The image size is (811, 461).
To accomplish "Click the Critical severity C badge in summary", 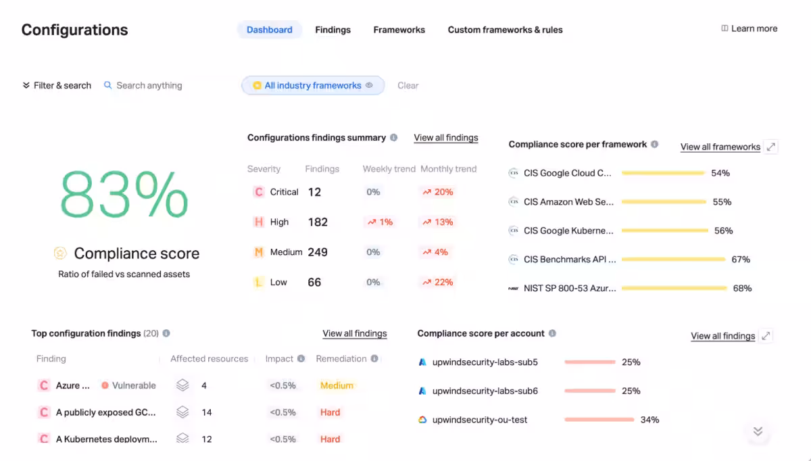I will (x=258, y=192).
